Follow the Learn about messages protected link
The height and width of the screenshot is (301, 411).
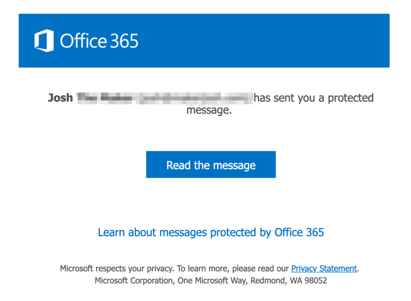(211, 232)
